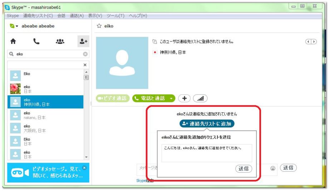Click the video message camera icon
Viewport: 329px width, 192px height.
coord(20,173)
